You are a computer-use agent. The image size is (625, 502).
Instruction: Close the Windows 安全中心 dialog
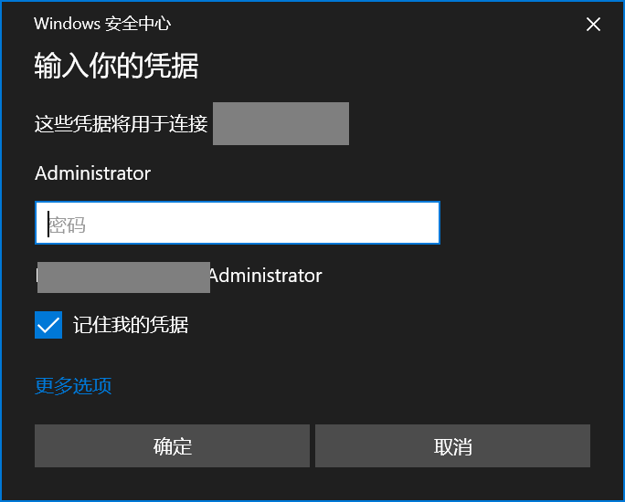click(x=593, y=25)
